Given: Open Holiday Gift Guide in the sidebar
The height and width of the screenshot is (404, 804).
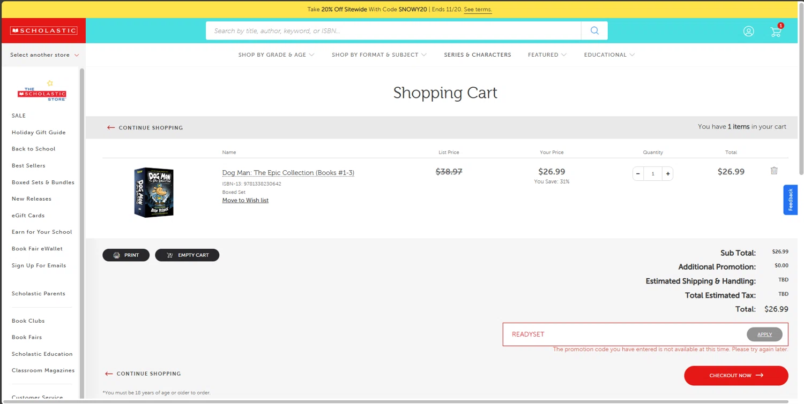Looking at the screenshot, I should [x=39, y=132].
